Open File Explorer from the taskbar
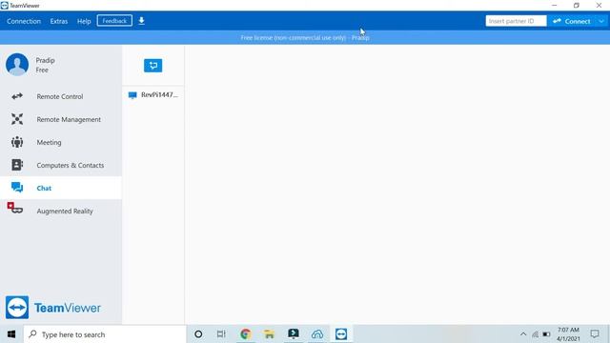The image size is (610, 343). 269,334
